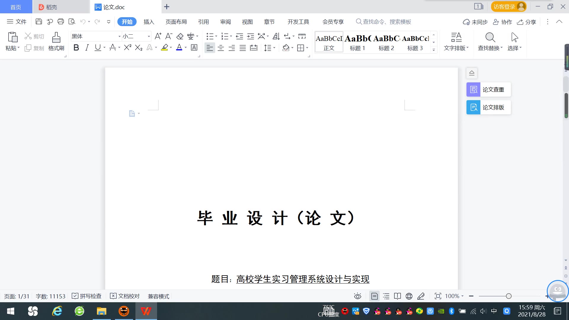Click the clear formatting eraser icon
The image size is (569, 320).
click(x=180, y=36)
